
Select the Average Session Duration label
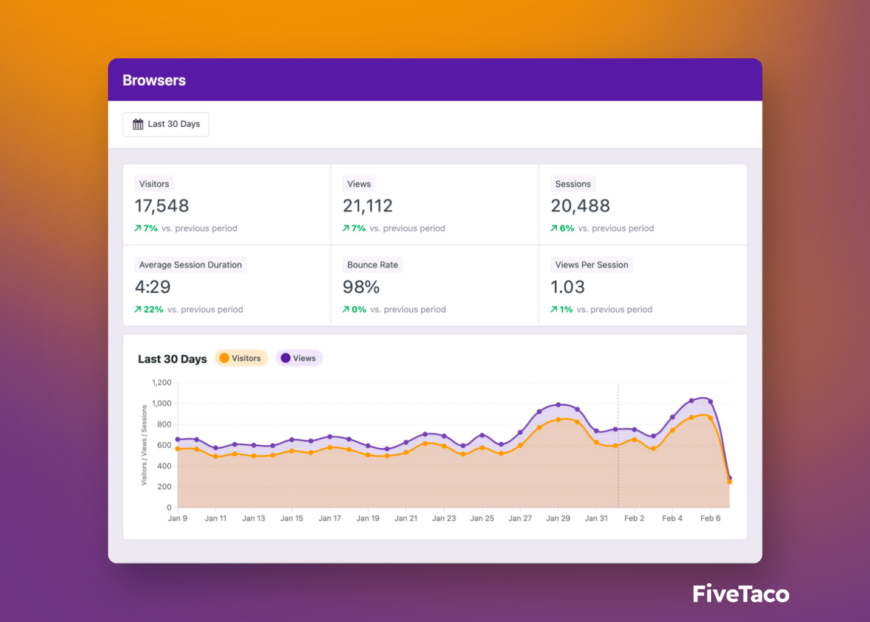[191, 265]
